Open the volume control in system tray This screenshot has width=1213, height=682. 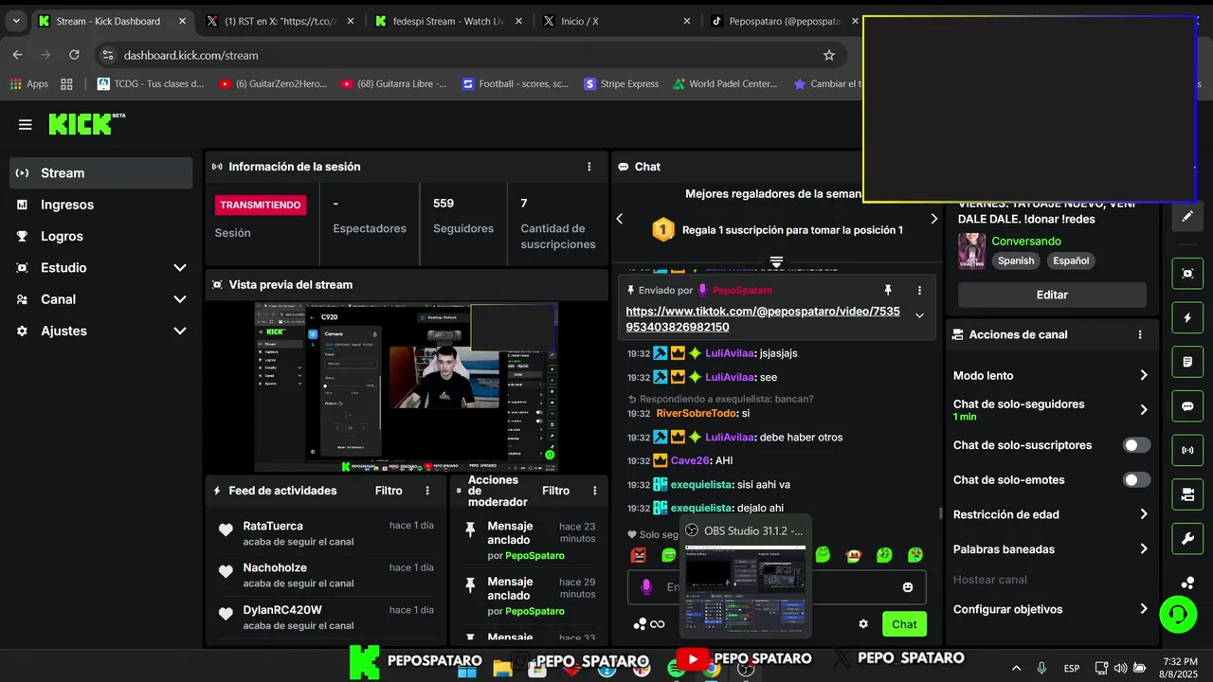pyautogui.click(x=1121, y=668)
